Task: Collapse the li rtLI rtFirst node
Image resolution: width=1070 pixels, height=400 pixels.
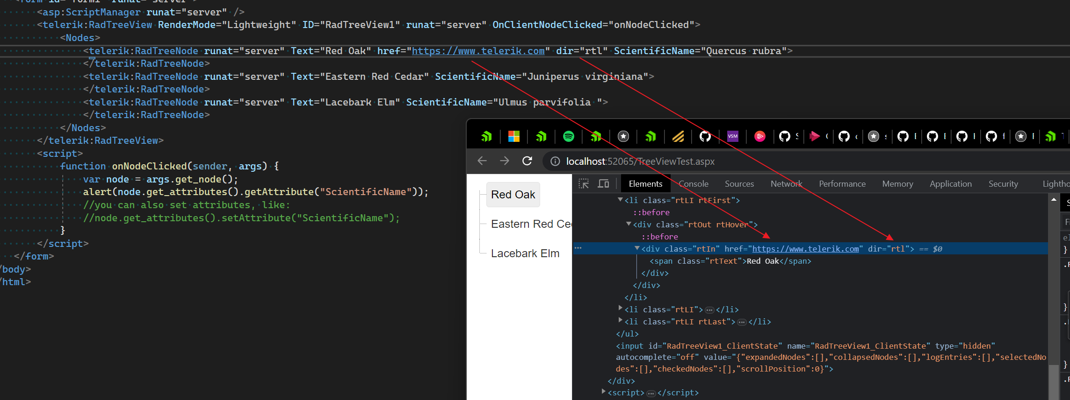Action: [x=620, y=200]
